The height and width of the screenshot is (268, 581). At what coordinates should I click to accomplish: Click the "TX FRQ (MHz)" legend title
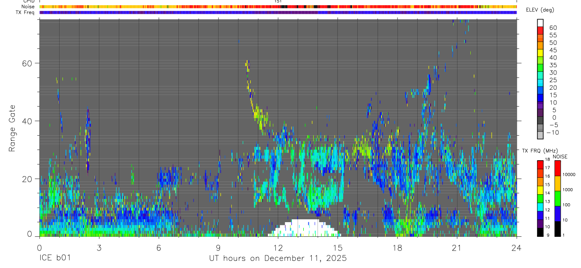pyautogui.click(x=539, y=151)
